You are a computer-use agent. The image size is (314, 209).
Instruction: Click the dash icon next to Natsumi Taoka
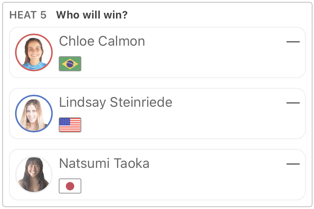pos(293,164)
